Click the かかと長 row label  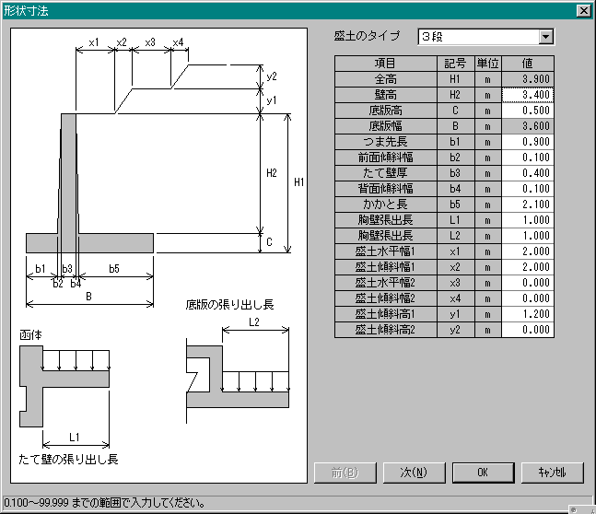pos(386,204)
